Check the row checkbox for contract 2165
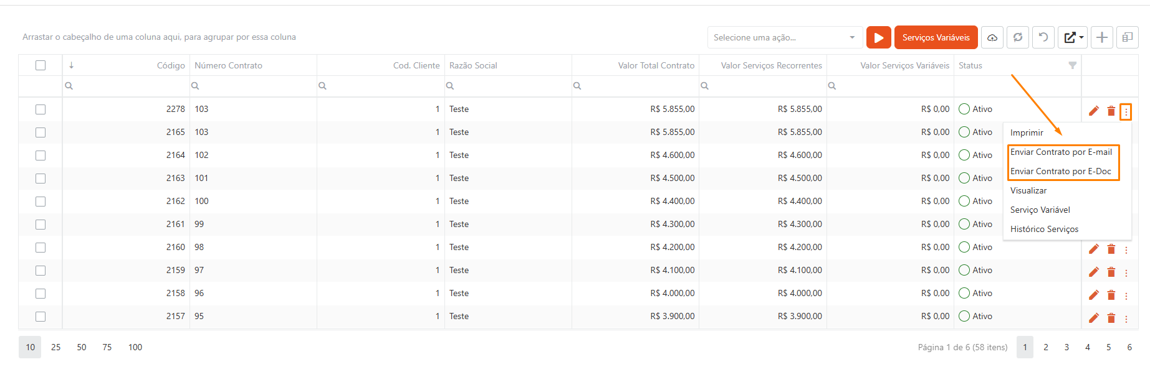1150x367 pixels. tap(41, 132)
